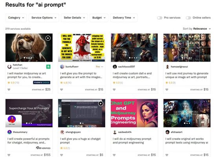216x157 pixels.
Task: Favorite hatchan's gig with heart icon
Action: tap(9, 89)
